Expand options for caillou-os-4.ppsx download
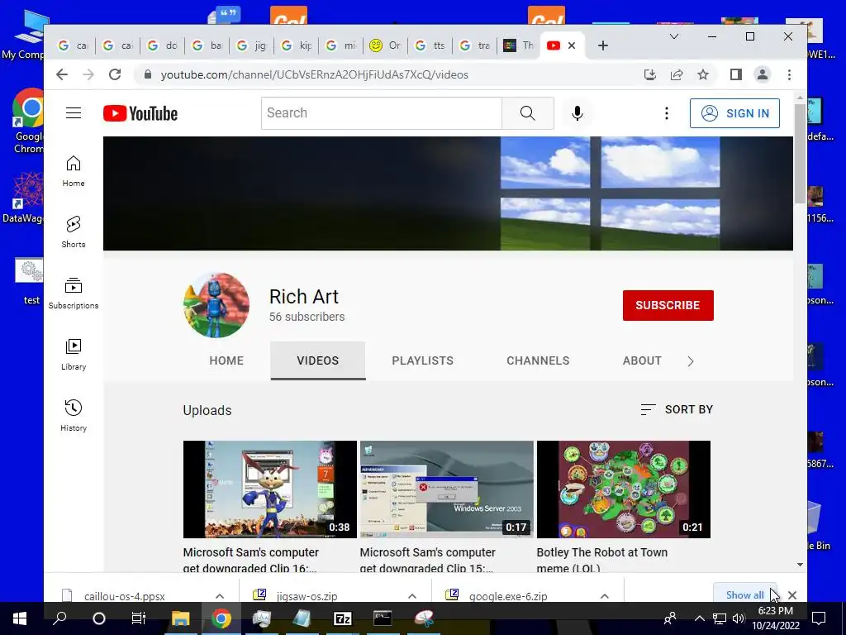This screenshot has height=635, width=846. click(x=220, y=596)
